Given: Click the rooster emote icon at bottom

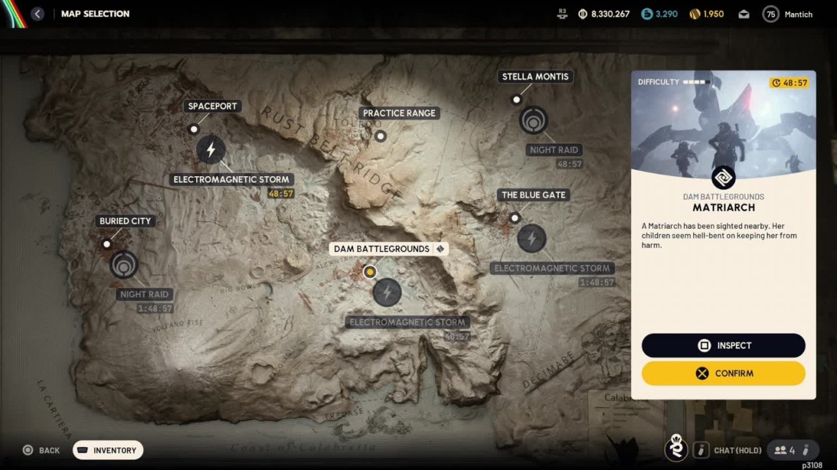Looking at the screenshot, I should pos(677,448).
